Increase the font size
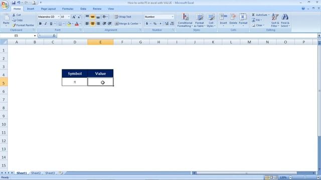The image size is (321, 180). point(74,17)
